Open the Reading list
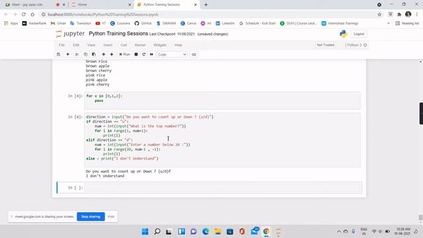This screenshot has width=423, height=238. [x=407, y=24]
